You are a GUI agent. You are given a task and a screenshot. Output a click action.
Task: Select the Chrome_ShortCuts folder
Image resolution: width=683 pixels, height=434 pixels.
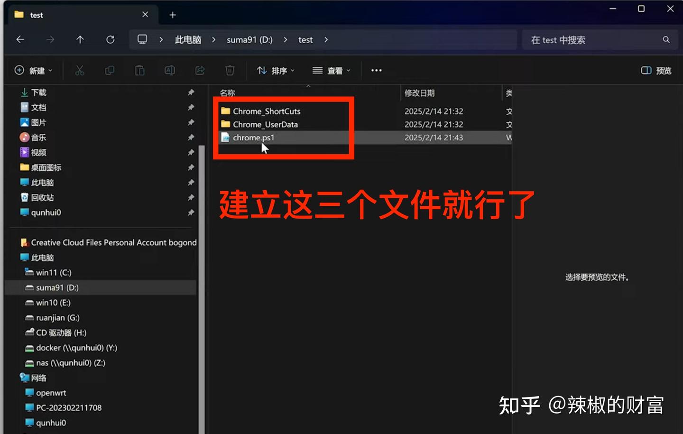click(x=267, y=111)
